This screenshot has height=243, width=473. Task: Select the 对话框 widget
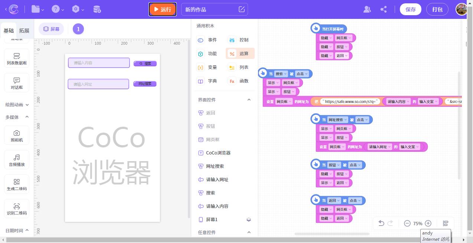tap(17, 83)
